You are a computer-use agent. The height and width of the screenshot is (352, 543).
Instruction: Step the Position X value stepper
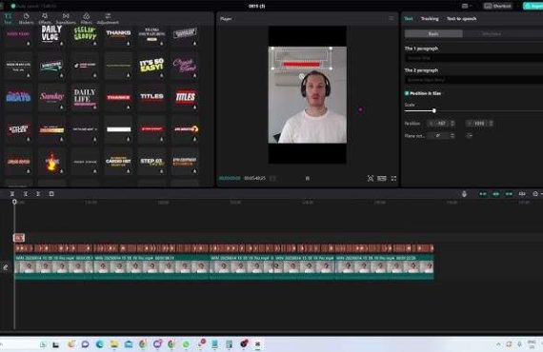coord(452,124)
